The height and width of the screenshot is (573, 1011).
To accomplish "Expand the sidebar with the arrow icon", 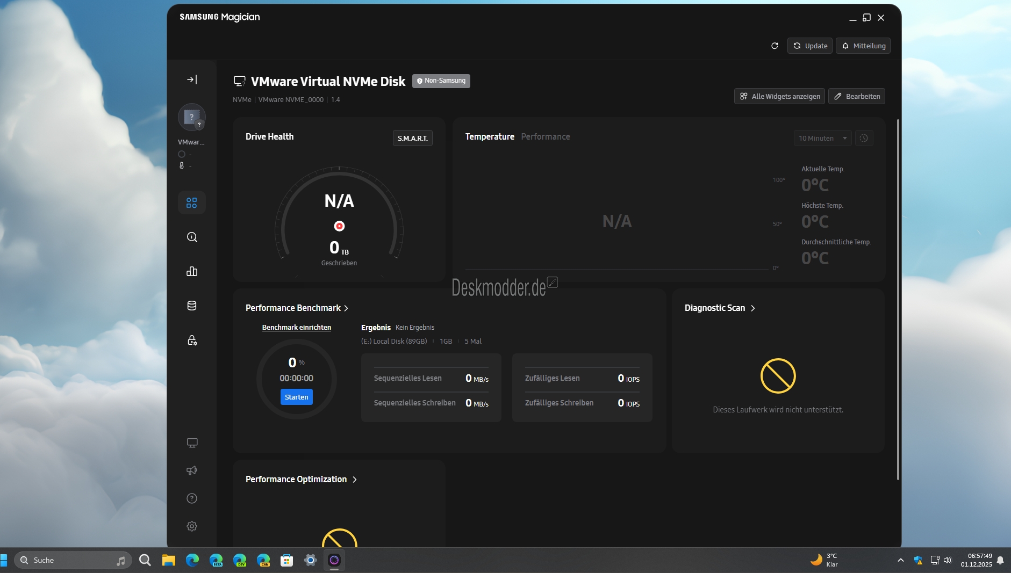I will (x=192, y=79).
